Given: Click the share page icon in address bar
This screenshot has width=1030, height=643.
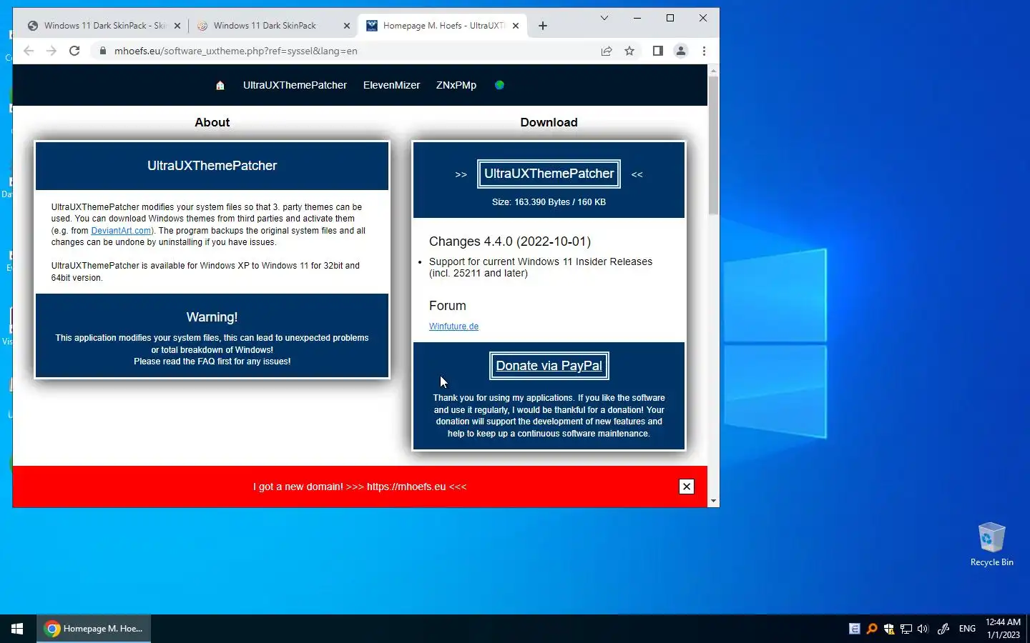Looking at the screenshot, I should click(607, 51).
